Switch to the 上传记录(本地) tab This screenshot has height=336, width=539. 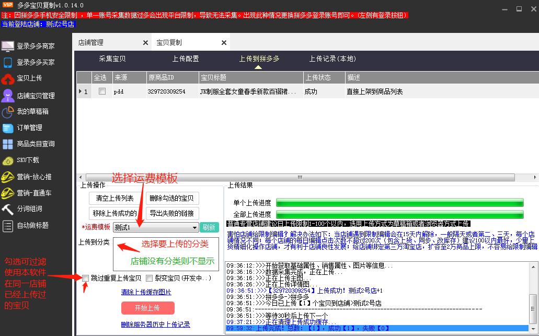click(332, 59)
